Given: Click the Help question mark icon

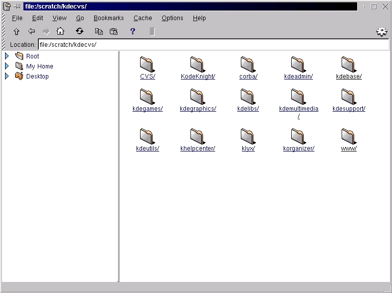Looking at the screenshot, I should (x=133, y=31).
